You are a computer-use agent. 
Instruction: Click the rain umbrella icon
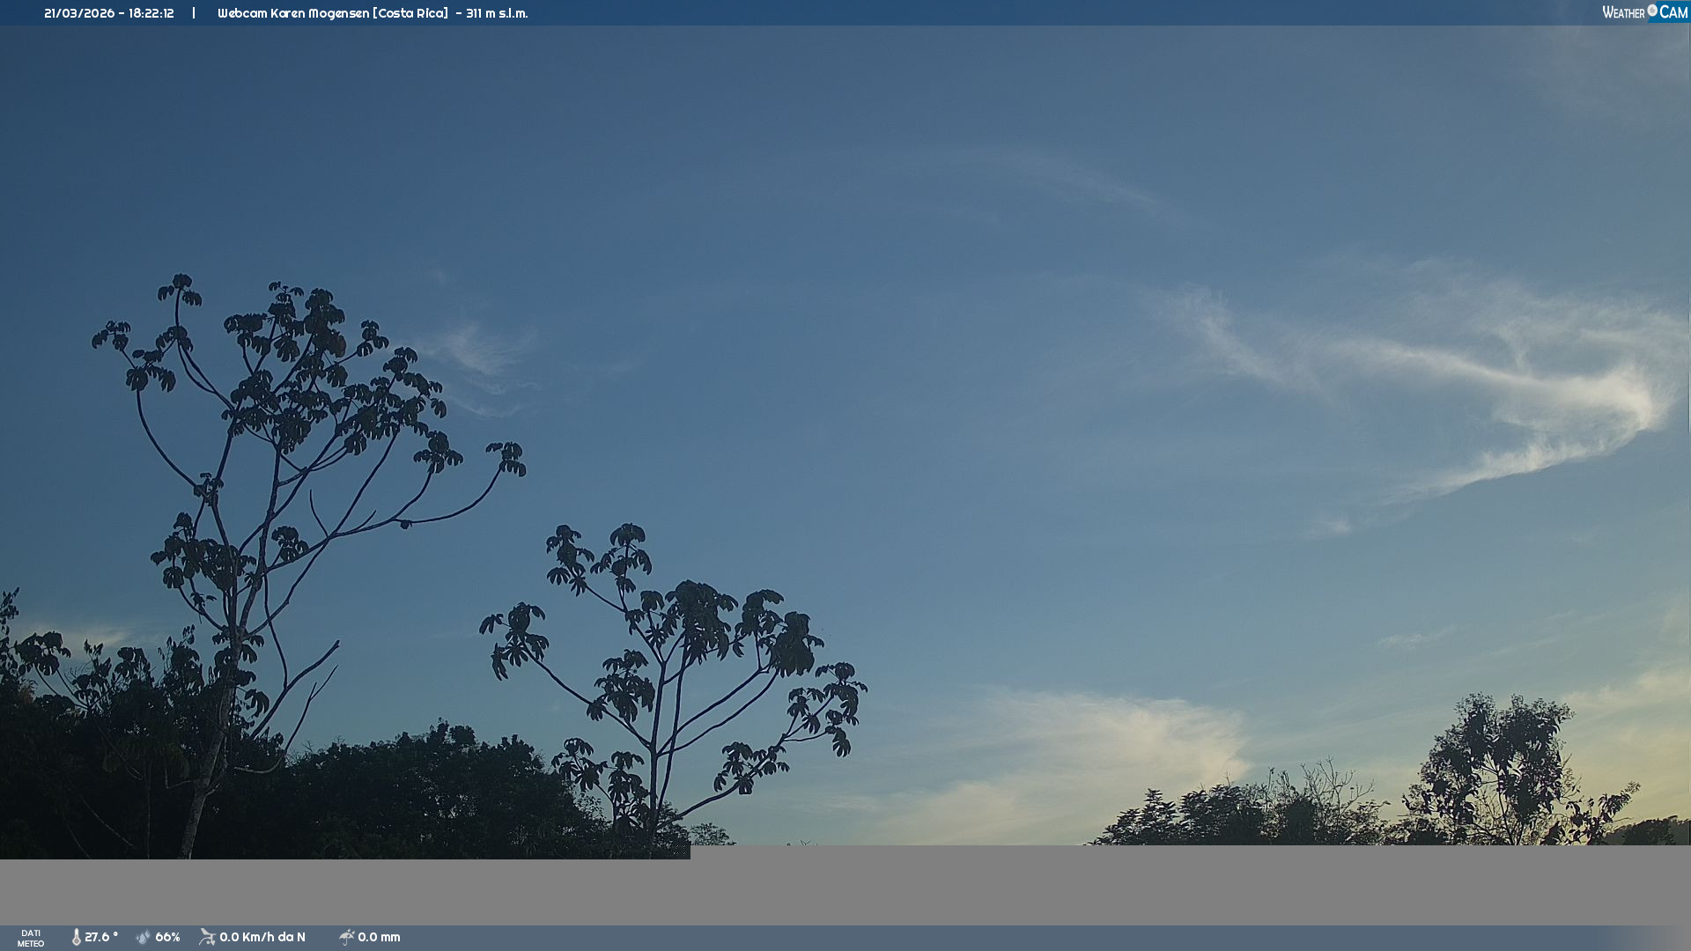coord(346,937)
